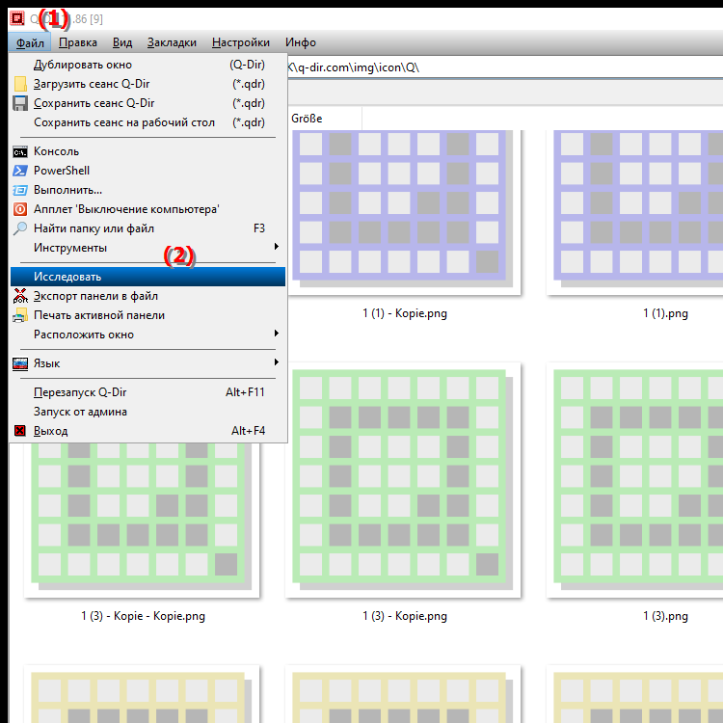Open the Настройки menu
The width and height of the screenshot is (723, 723).
pos(241,42)
